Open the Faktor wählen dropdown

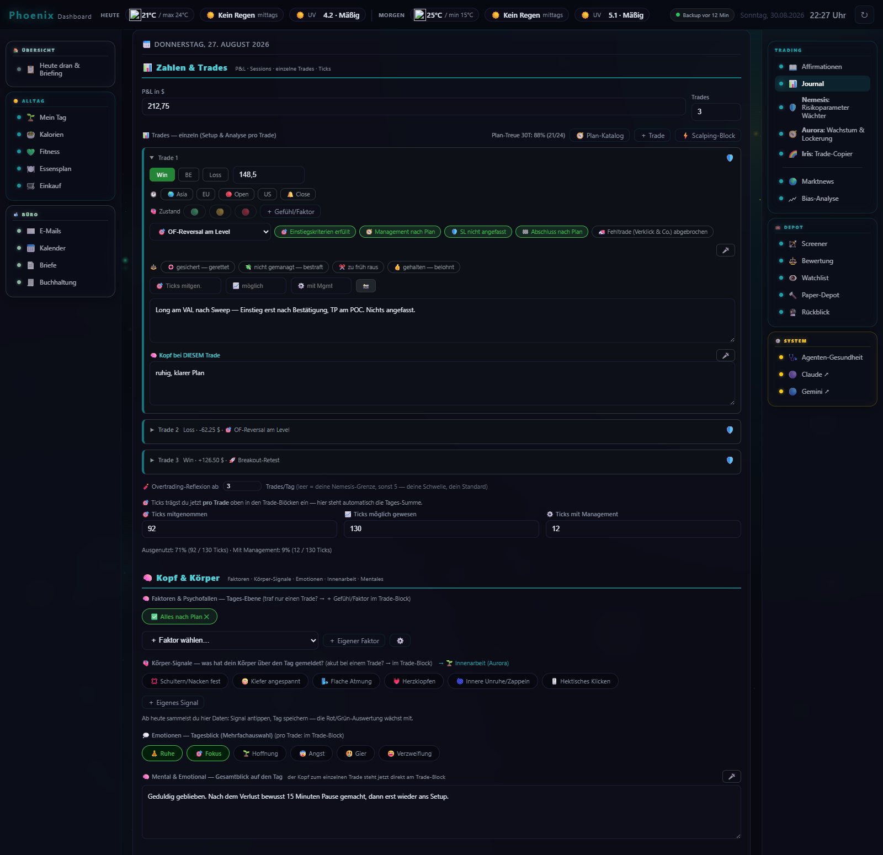pos(230,640)
